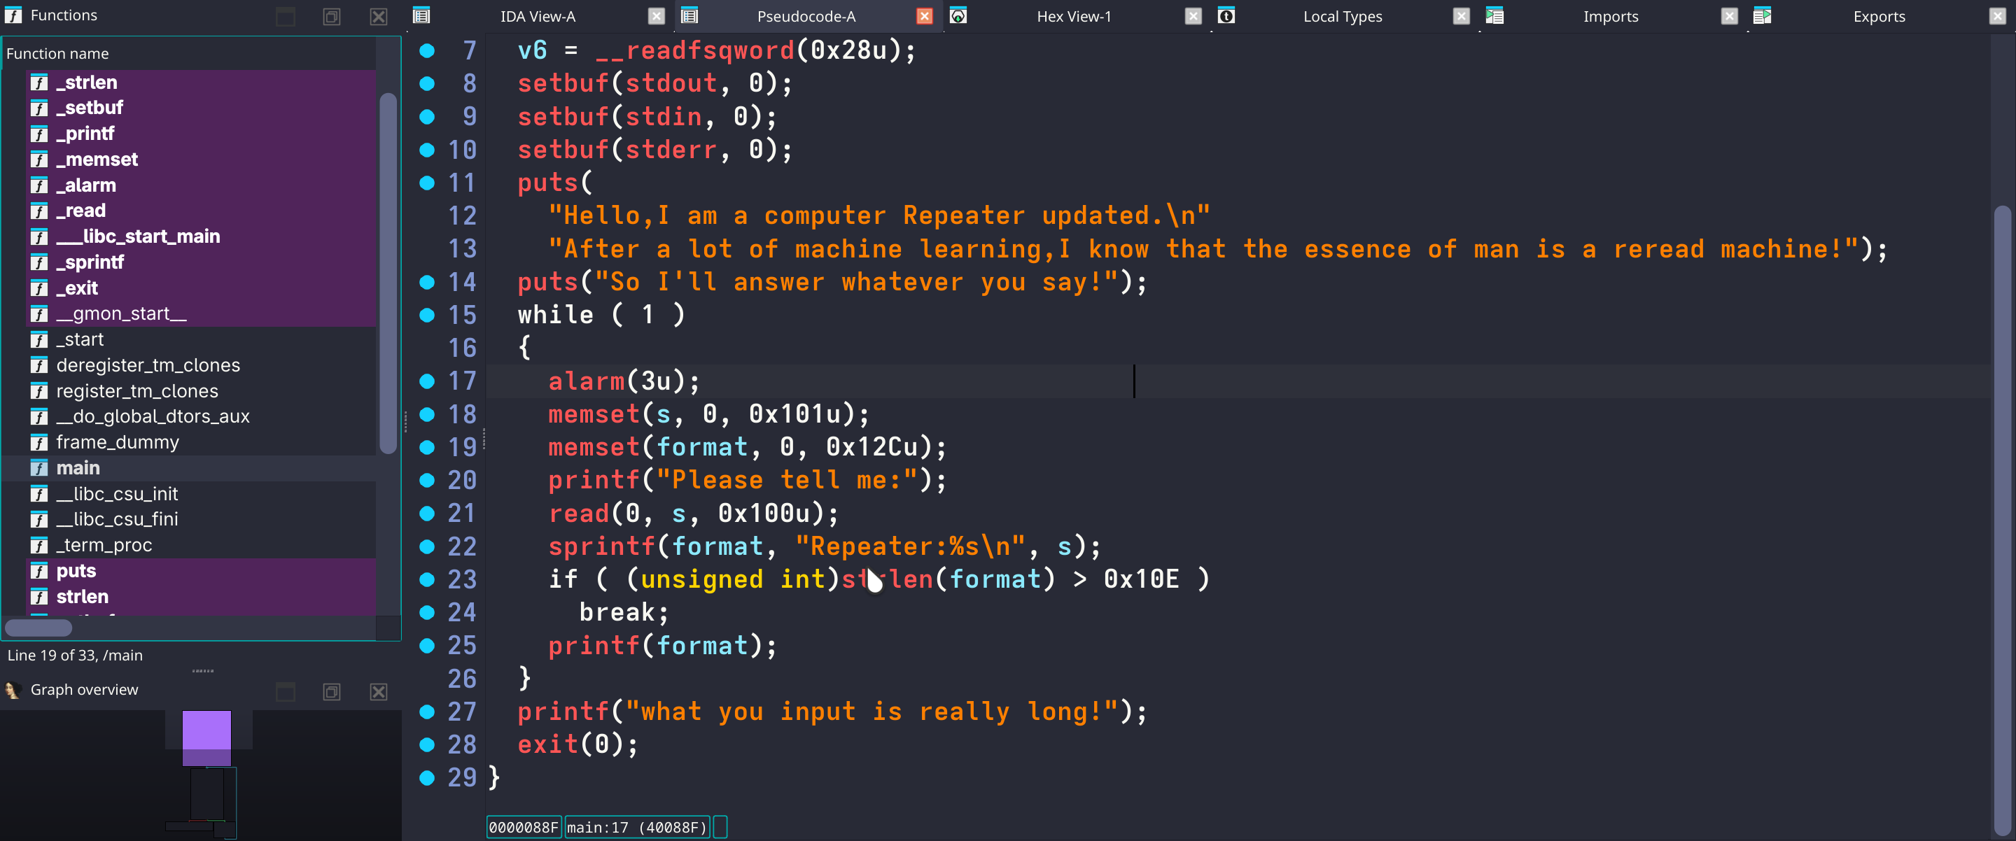Toggle the breakpoint dot on line 8

pyautogui.click(x=427, y=84)
